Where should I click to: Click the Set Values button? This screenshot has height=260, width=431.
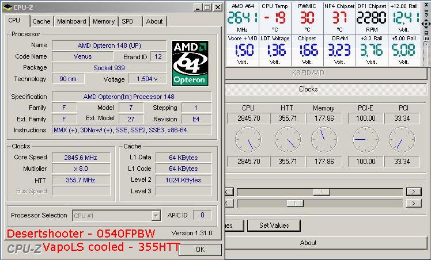click(x=274, y=225)
